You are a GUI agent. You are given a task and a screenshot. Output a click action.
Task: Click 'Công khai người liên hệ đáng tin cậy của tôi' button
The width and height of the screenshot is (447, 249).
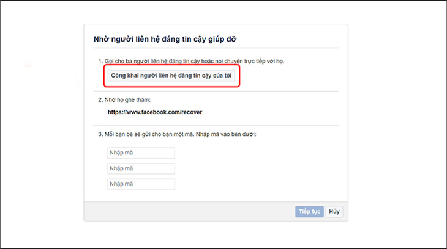tap(171, 76)
